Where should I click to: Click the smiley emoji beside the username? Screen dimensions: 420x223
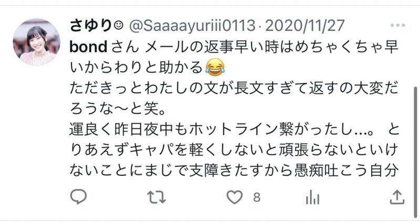(x=119, y=25)
